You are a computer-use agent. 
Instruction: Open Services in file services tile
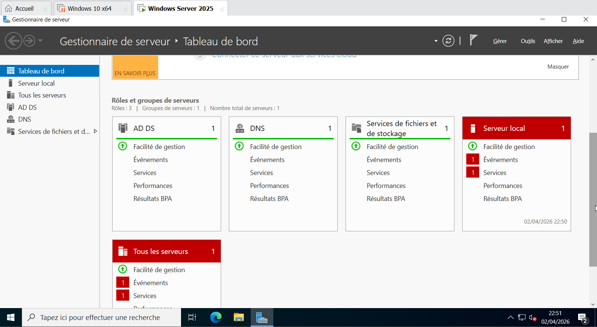click(378, 173)
